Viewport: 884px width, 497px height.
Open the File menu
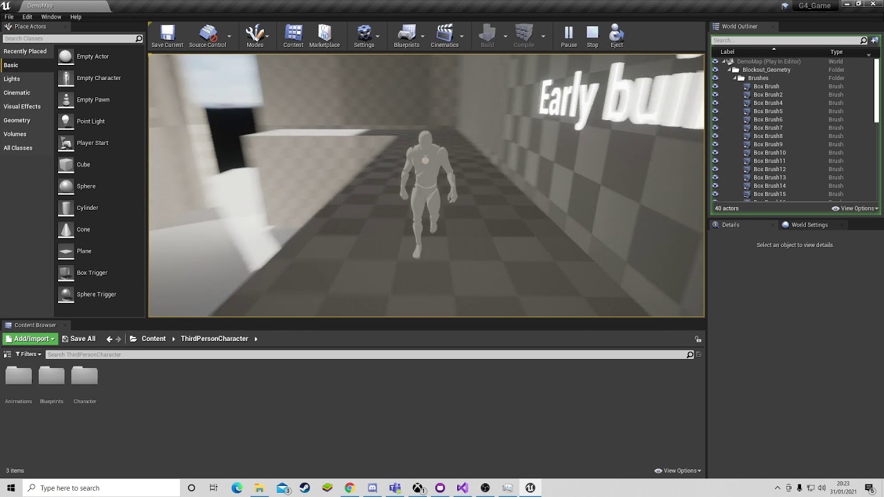click(x=9, y=17)
